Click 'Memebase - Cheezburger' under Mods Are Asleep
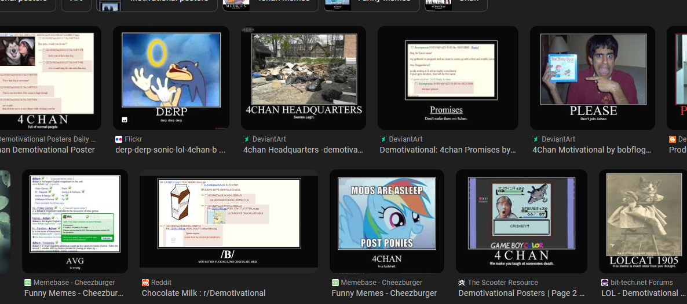687x304 pixels. click(382, 283)
